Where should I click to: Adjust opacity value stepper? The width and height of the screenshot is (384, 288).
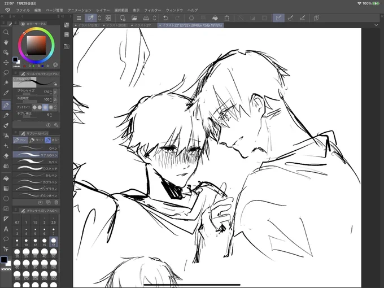pos(51,99)
